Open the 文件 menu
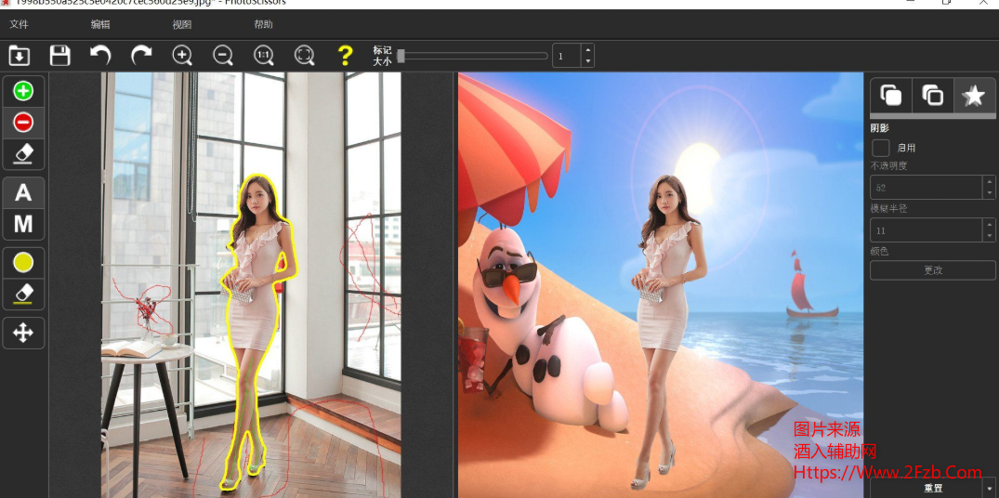This screenshot has height=498, width=999. click(20, 25)
